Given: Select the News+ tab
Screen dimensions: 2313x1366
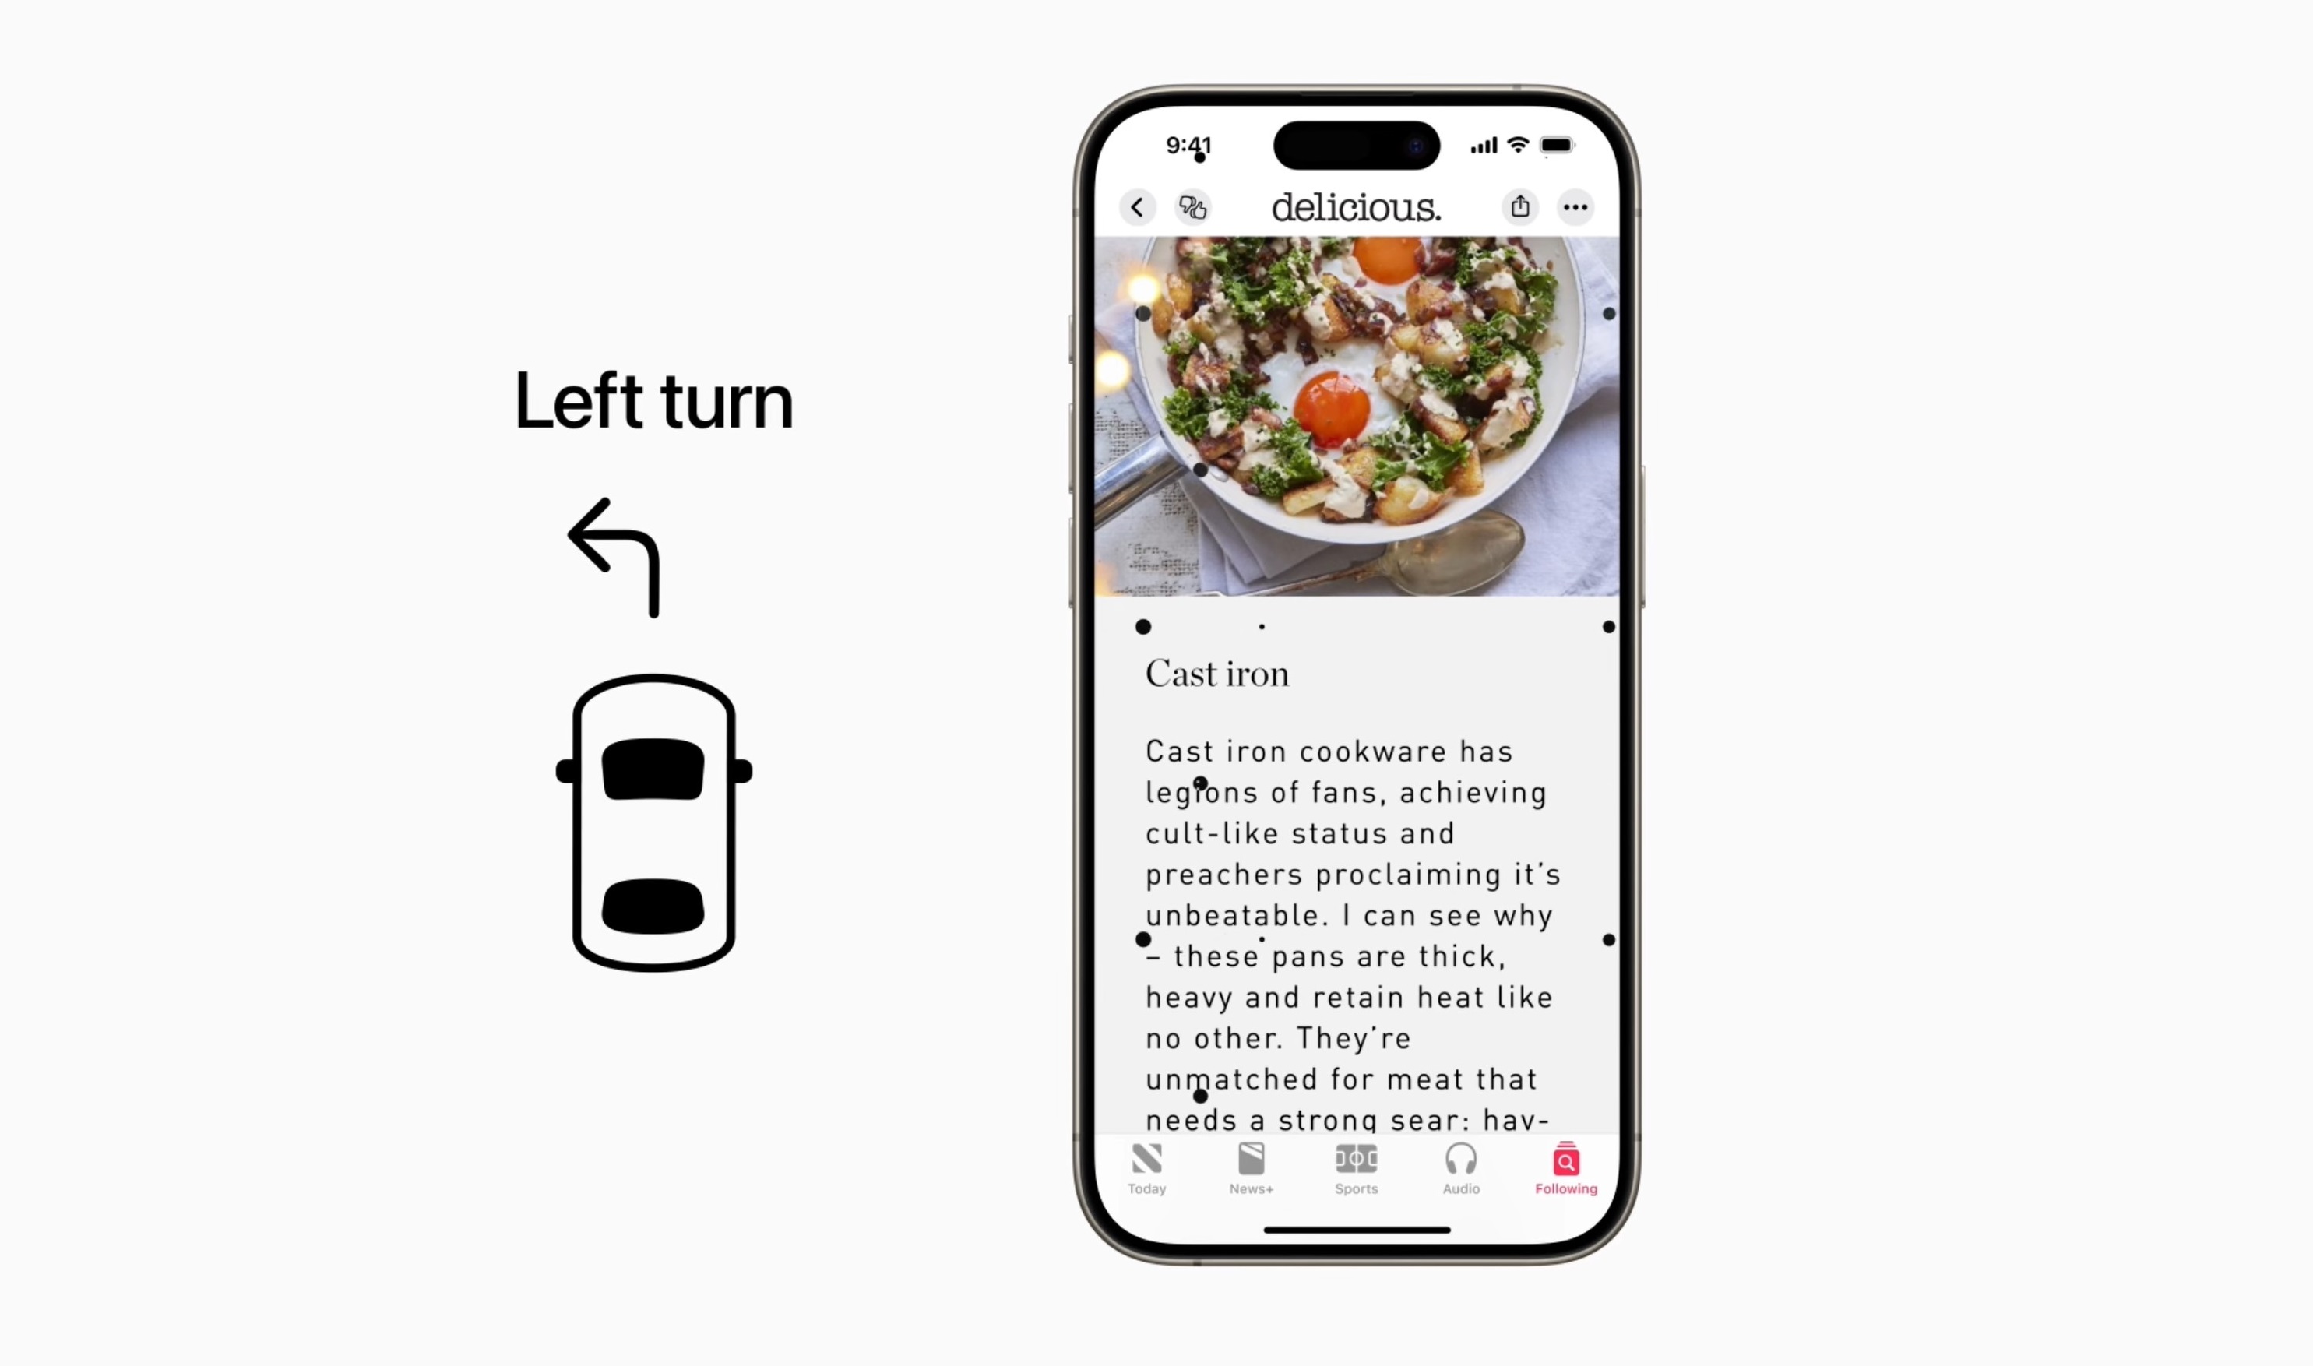Looking at the screenshot, I should [1250, 1167].
